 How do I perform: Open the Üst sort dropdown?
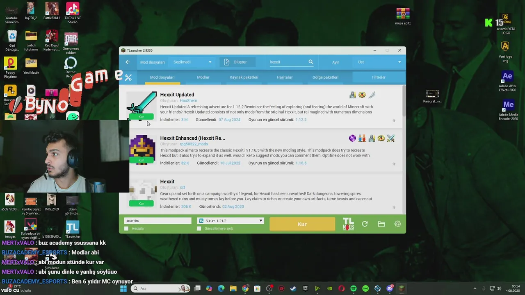point(379,62)
